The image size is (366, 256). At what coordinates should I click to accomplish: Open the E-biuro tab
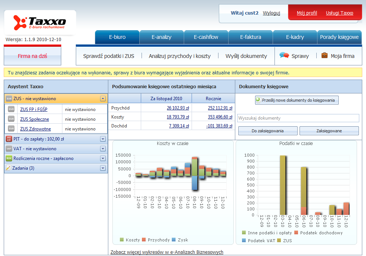click(x=117, y=37)
